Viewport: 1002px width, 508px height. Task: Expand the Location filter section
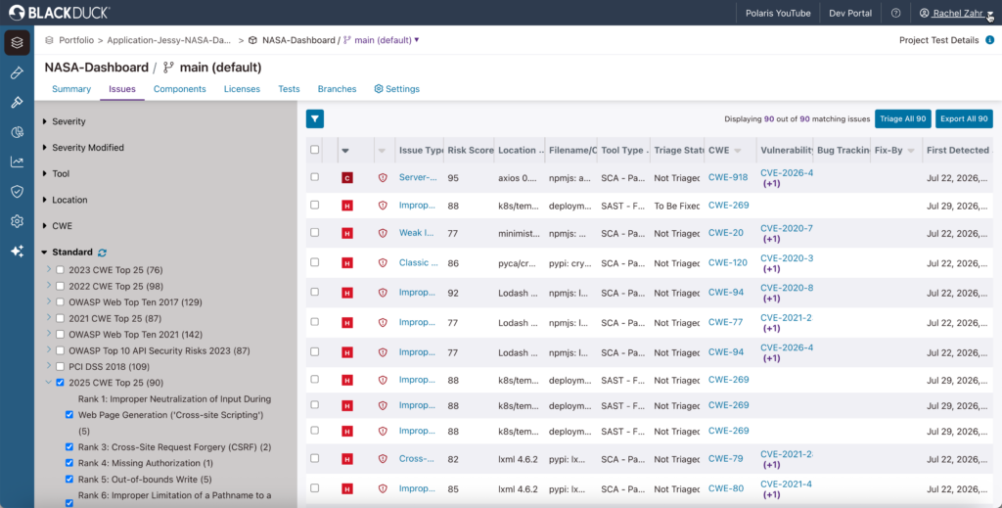point(45,200)
